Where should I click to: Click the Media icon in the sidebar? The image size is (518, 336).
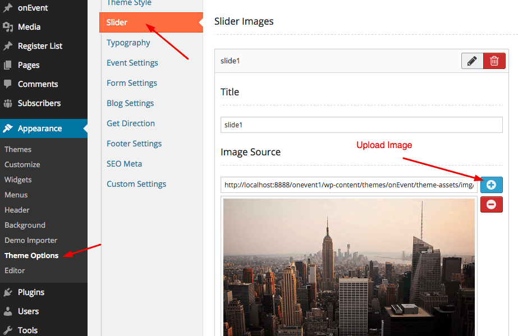(x=8, y=27)
